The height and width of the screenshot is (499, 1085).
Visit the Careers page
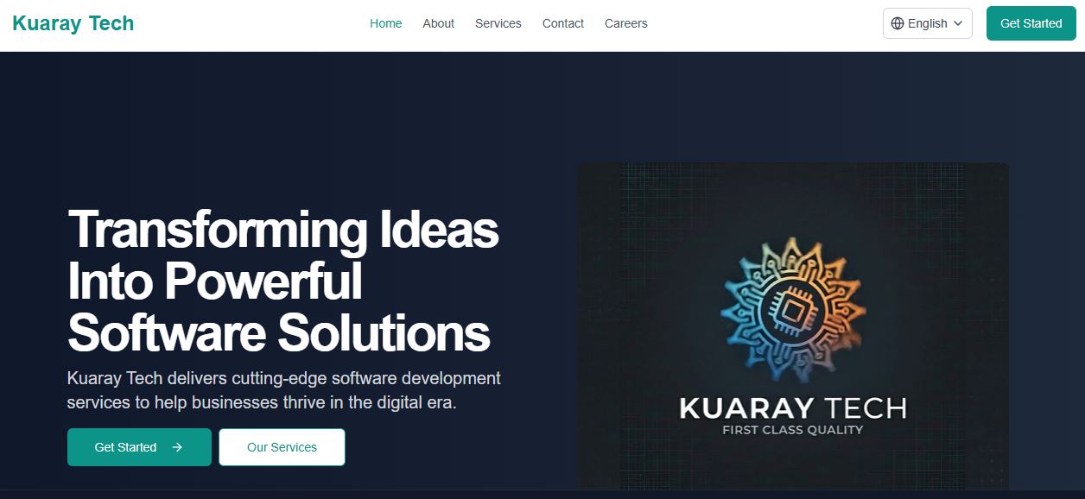click(625, 23)
